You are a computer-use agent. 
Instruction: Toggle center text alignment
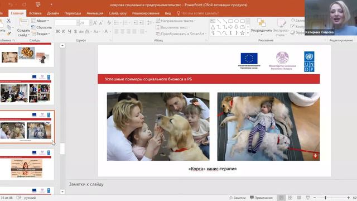click(123, 31)
